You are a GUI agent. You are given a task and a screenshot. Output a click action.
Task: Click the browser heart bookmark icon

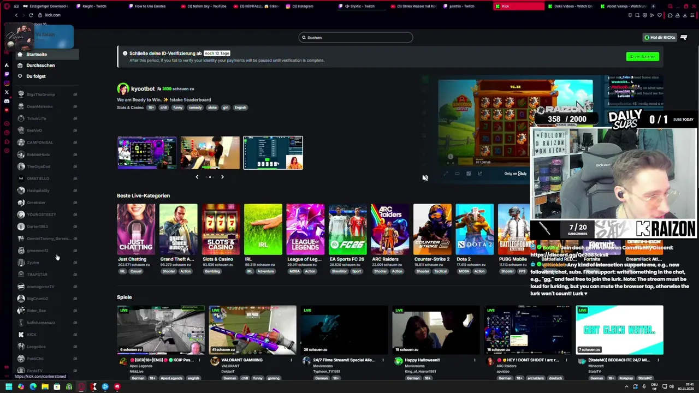click(x=660, y=15)
